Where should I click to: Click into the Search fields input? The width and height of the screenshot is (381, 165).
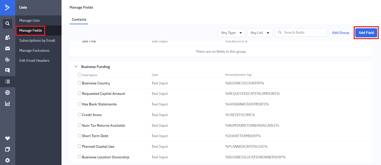click(301, 33)
